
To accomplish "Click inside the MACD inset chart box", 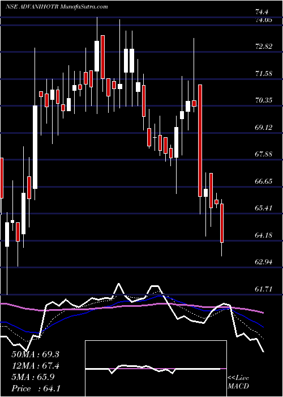I will tap(156, 369).
